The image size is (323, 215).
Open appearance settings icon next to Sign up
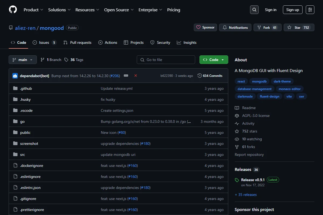click(x=310, y=10)
